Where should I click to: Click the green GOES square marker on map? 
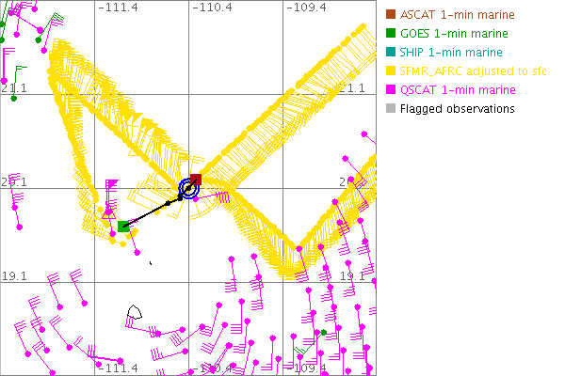(123, 227)
